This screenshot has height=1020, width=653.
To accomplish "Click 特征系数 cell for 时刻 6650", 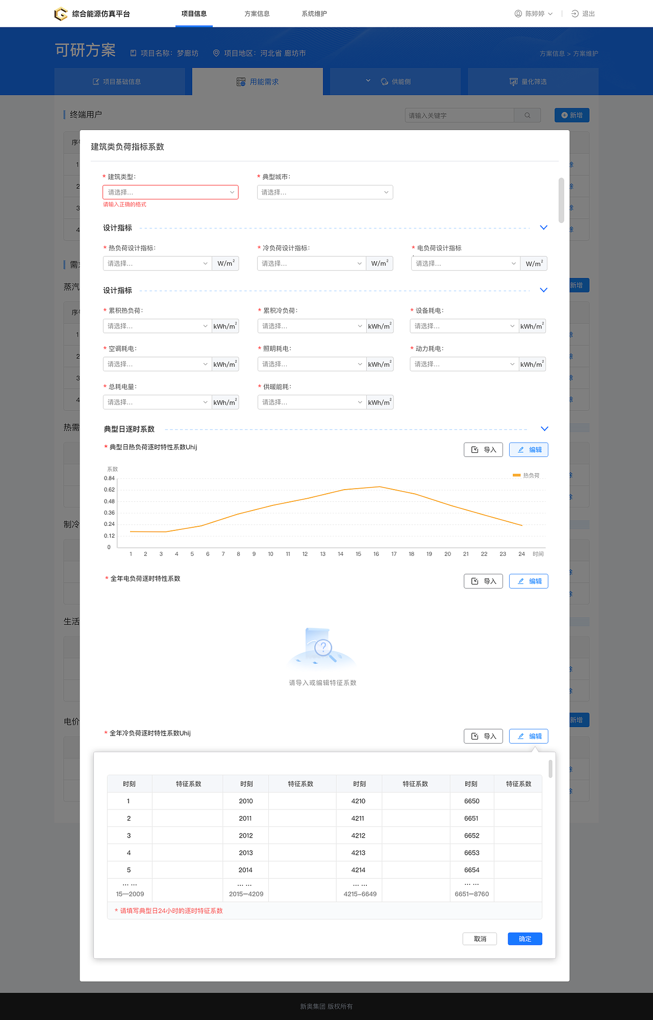I will (x=518, y=801).
